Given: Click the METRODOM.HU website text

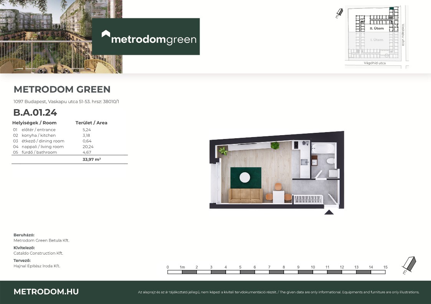Looking at the screenshot, I should pyautogui.click(x=46, y=291).
